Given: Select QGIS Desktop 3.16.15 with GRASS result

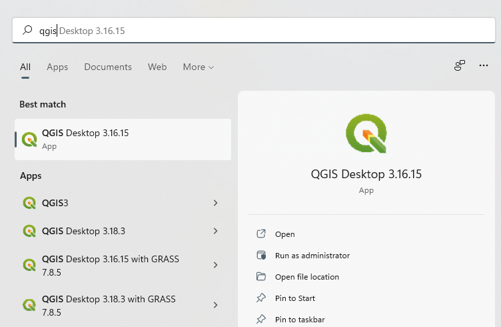Looking at the screenshot, I should coord(123,265).
